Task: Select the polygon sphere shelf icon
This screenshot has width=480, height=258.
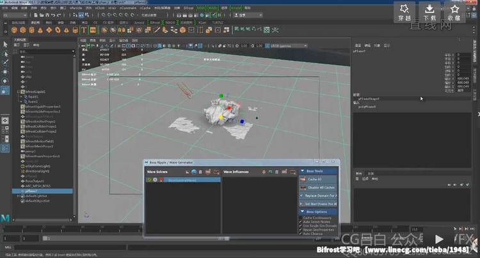Action: pos(14,30)
